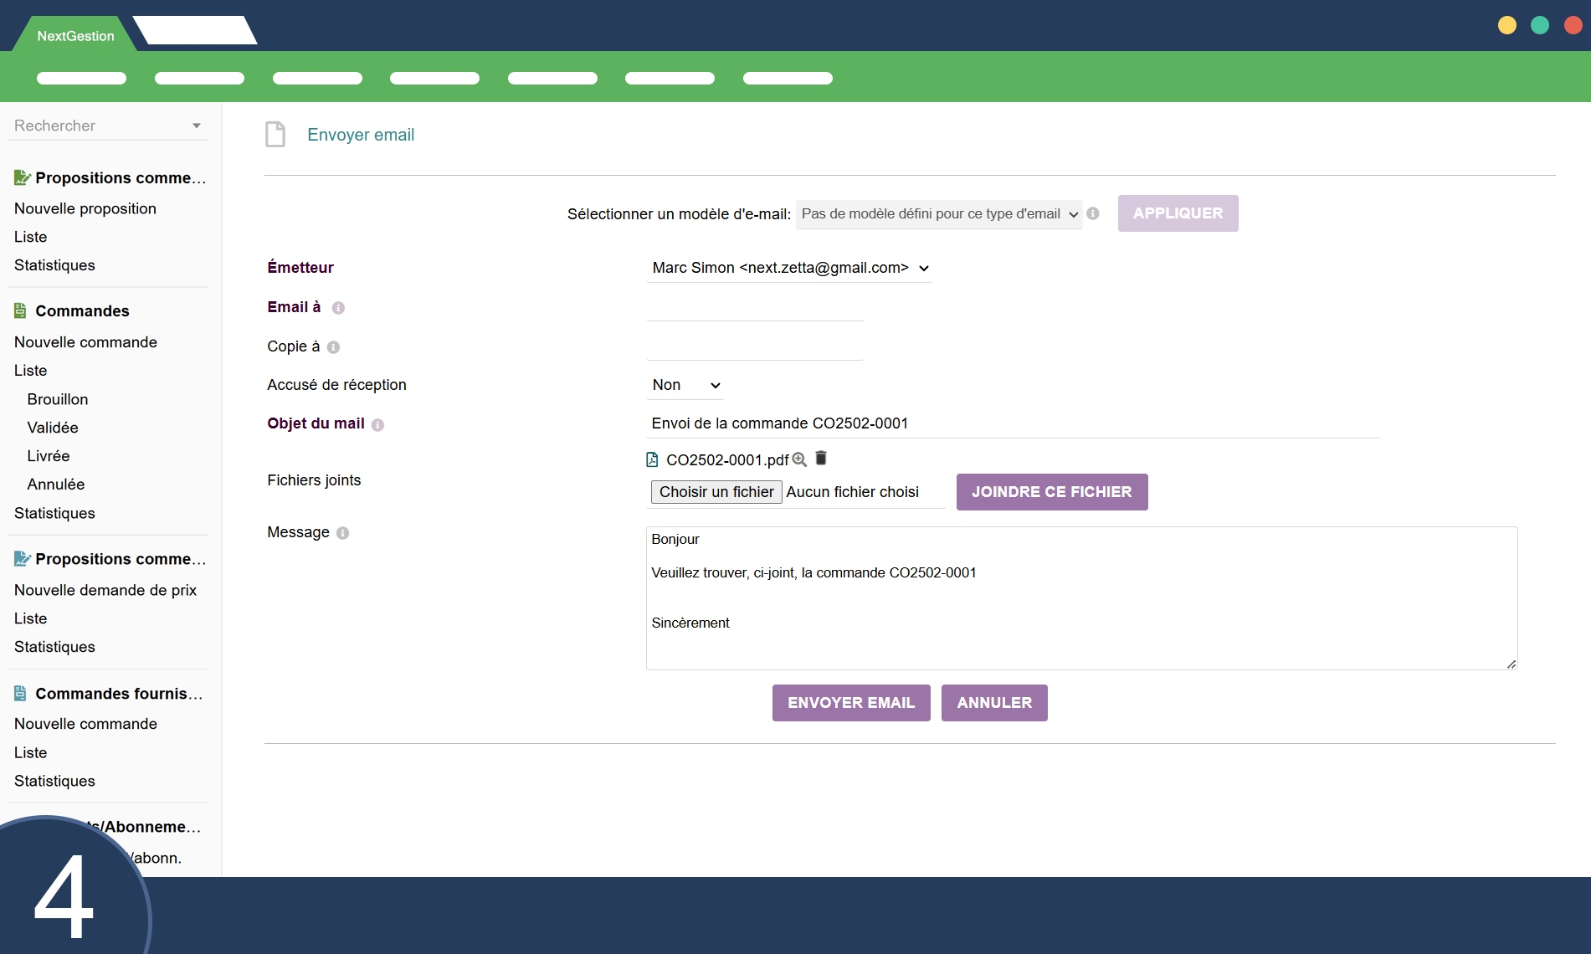The height and width of the screenshot is (954, 1591).
Task: Open Nouvelle demande de prix link
Action: pos(105,590)
